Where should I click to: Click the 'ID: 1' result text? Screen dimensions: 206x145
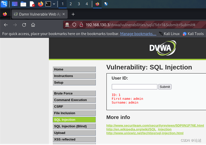tap(116, 95)
